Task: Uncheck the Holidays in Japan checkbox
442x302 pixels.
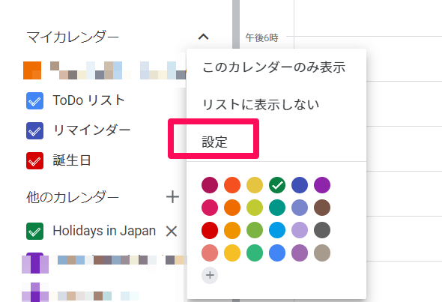Action: (x=34, y=232)
